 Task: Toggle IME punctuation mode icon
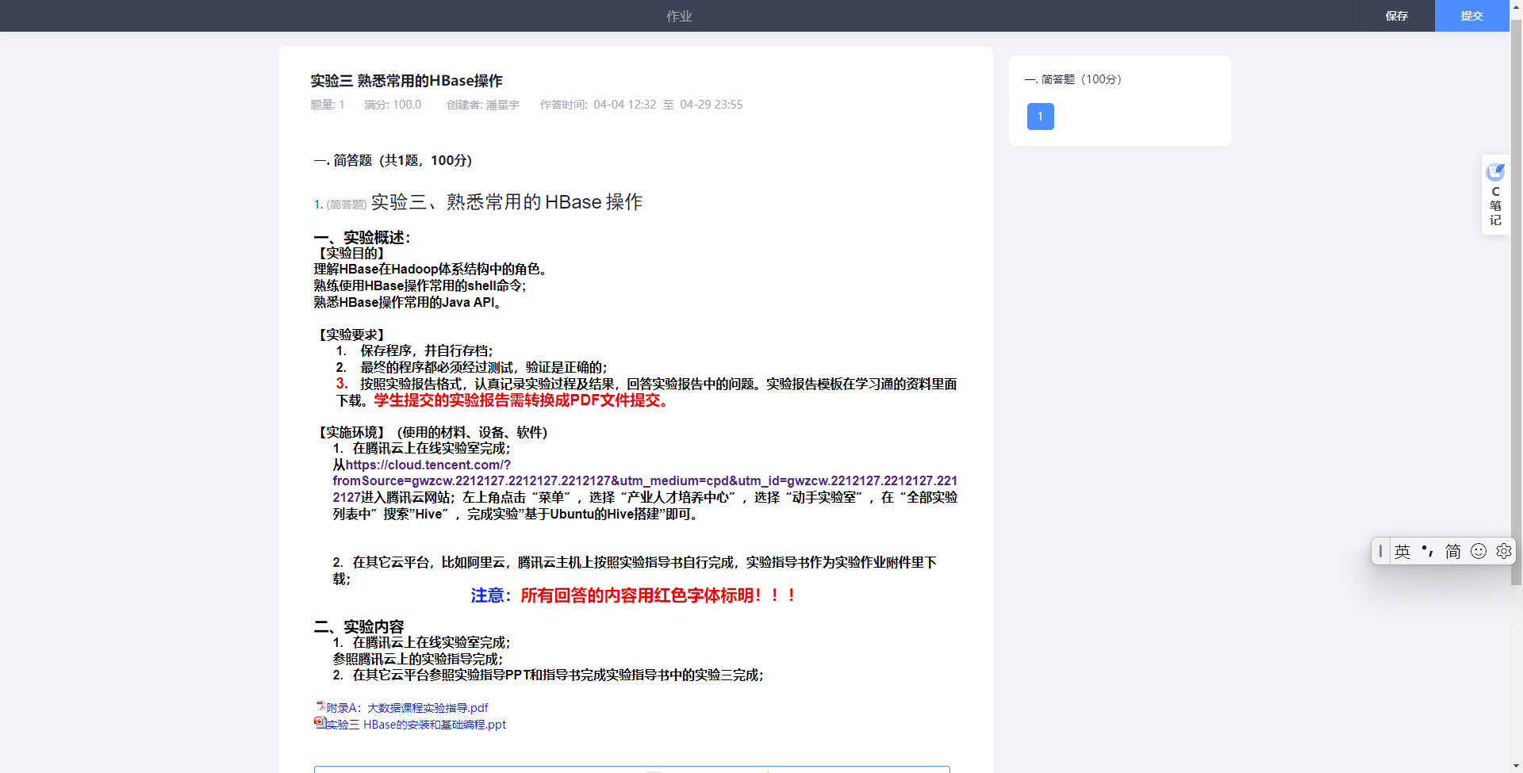point(1428,551)
